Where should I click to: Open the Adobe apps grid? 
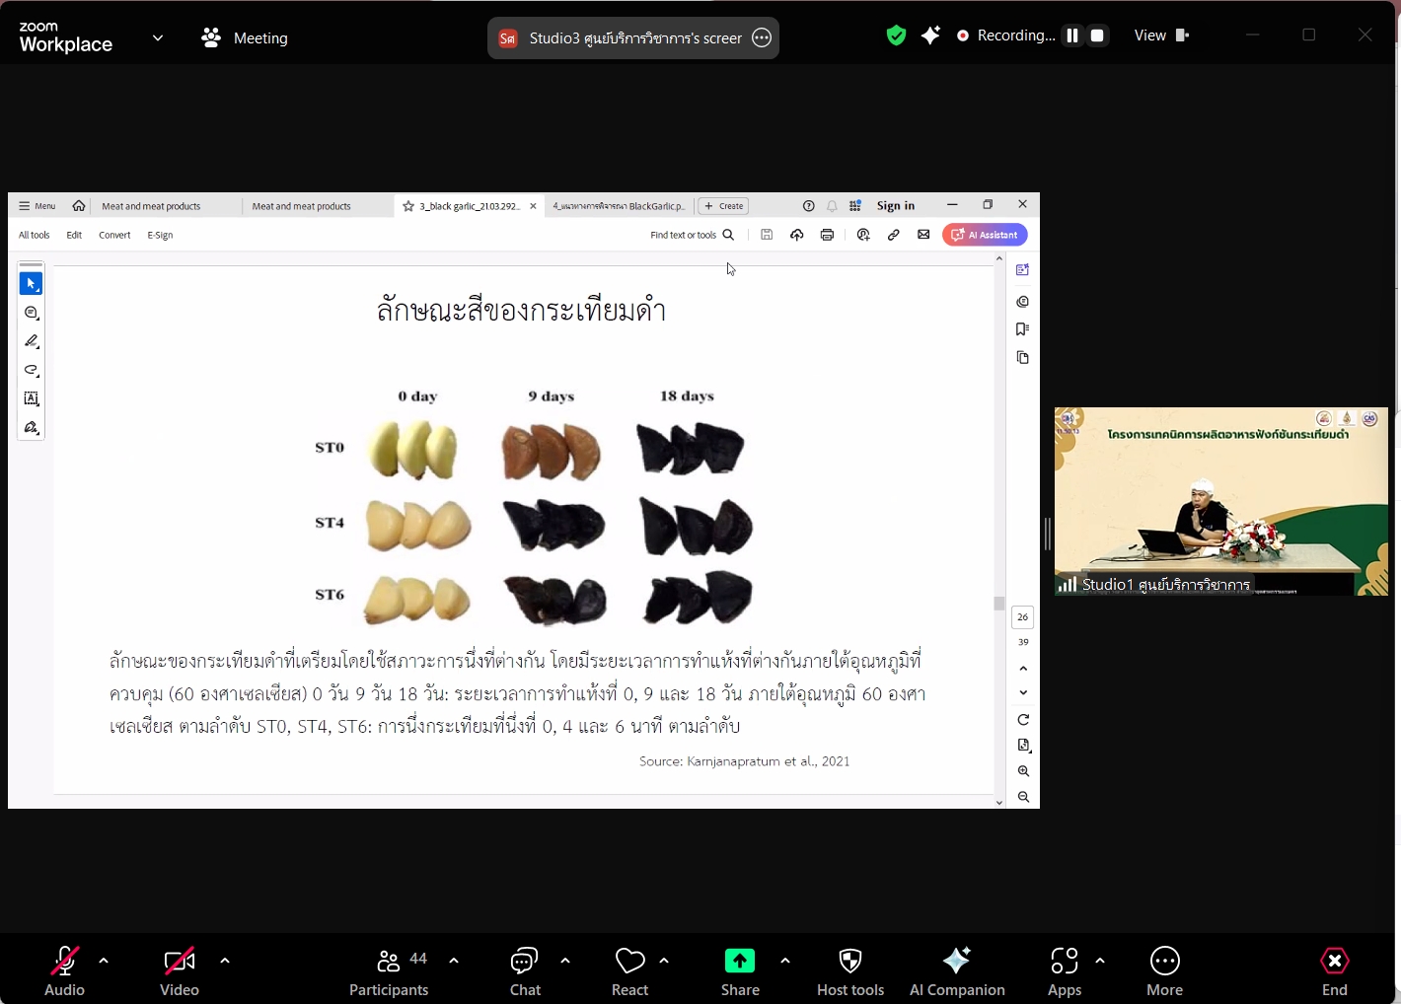(855, 206)
